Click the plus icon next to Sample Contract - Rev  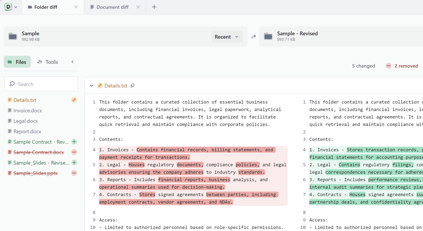coord(74,142)
